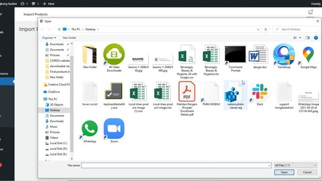Select baoms-1-2048x948.jpg thumbnail

pos(138,60)
